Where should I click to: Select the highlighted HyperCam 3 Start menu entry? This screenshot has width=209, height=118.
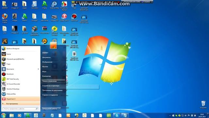21,99
